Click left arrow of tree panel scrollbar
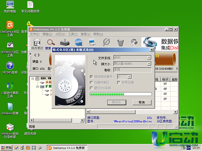202x151 pixels. click(32, 120)
